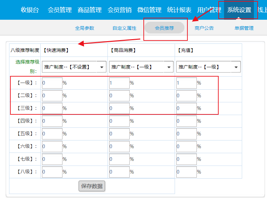Click the 系统设置 menu item
The width and height of the screenshot is (267, 198).
(239, 10)
